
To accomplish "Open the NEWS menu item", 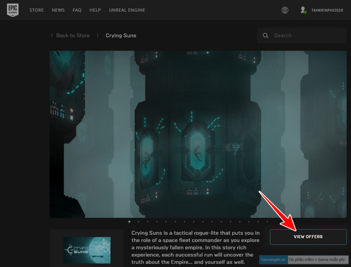I will tap(58, 10).
